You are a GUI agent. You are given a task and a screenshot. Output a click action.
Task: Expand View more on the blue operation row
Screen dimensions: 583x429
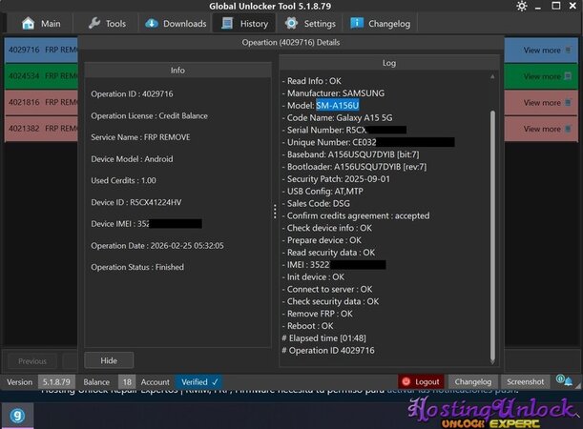tap(546, 51)
